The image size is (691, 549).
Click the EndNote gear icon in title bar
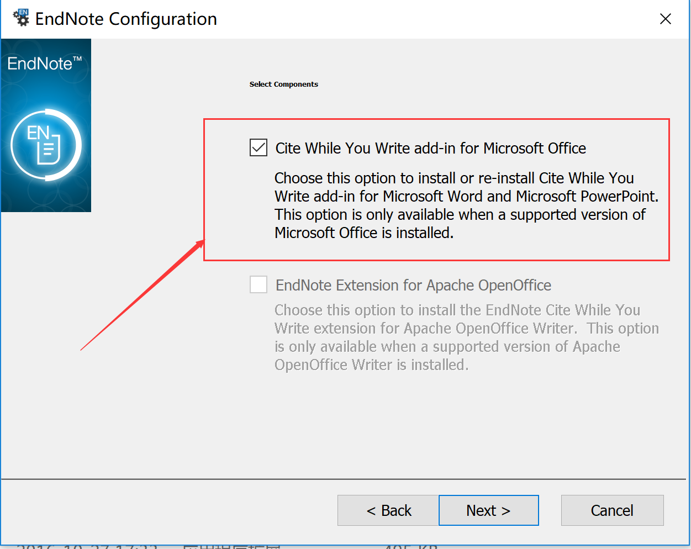pyautogui.click(x=22, y=18)
